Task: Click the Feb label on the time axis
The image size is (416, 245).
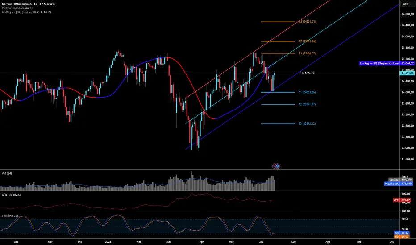Action: point(139,242)
